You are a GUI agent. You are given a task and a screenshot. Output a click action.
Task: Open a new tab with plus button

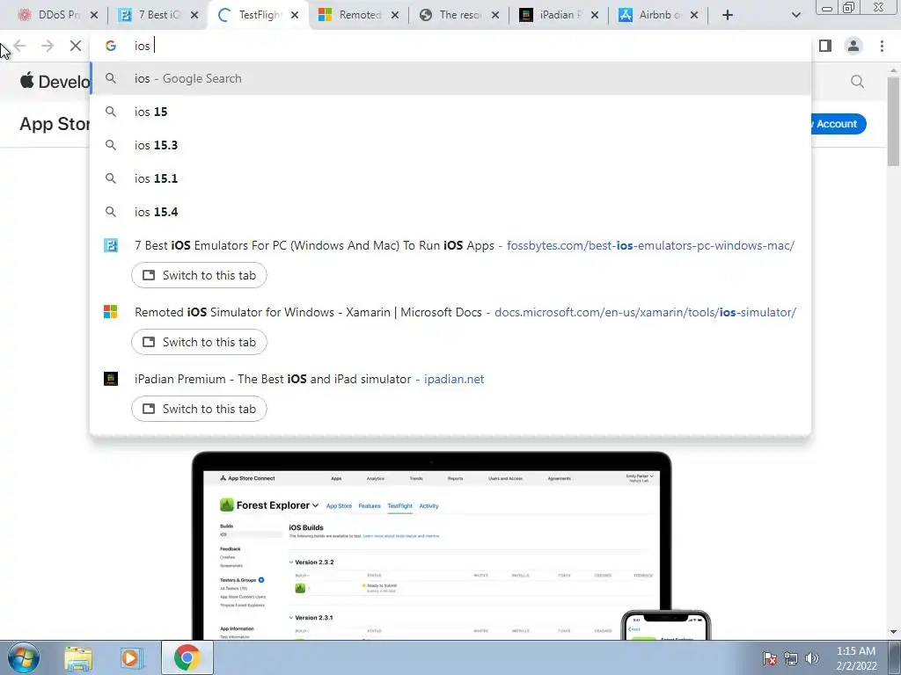tap(728, 15)
